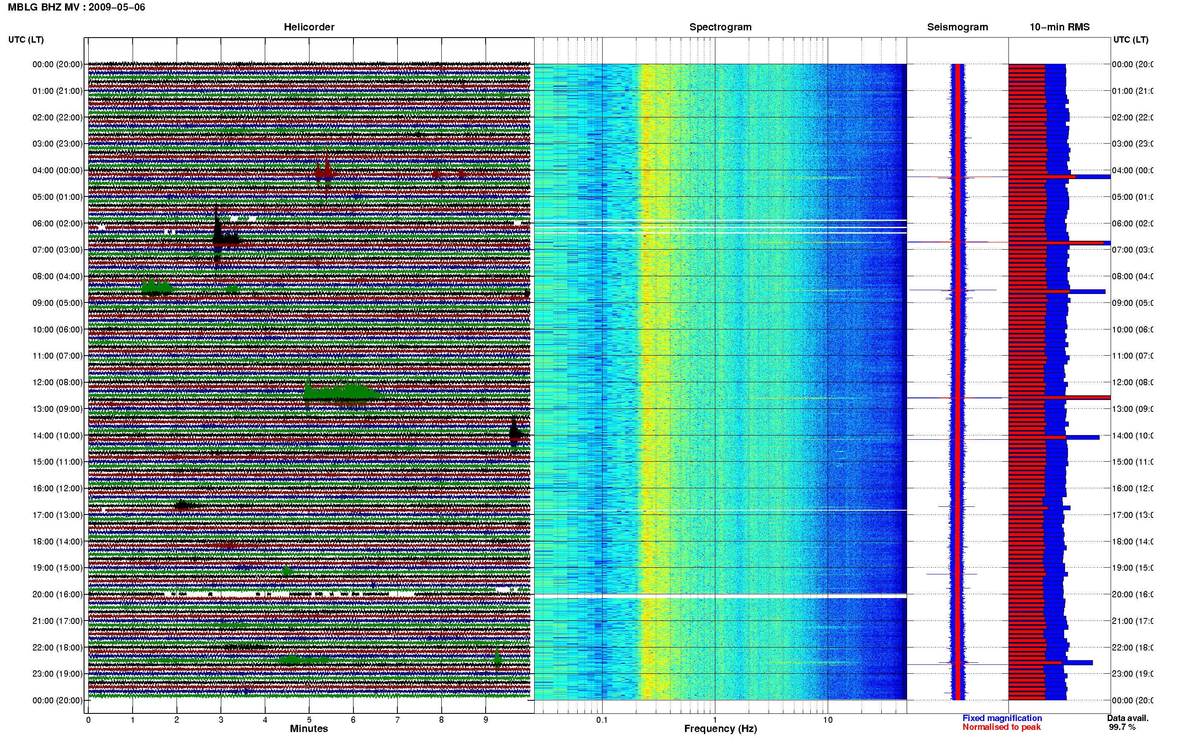Click the white gap band in spectrogram at 20:00

click(x=720, y=596)
